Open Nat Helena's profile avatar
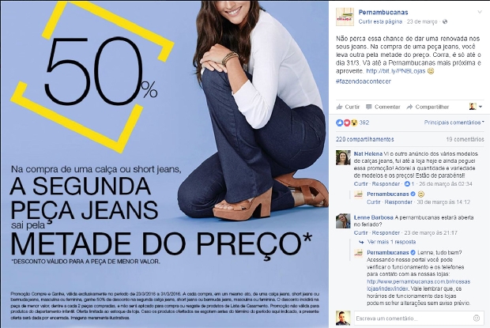490x328 pixels. coord(343,157)
